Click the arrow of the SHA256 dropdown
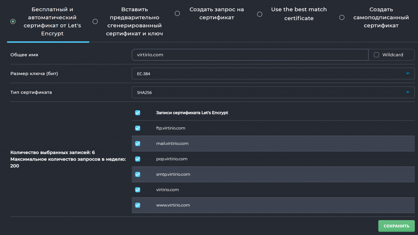This screenshot has height=235, width=418. (407, 92)
